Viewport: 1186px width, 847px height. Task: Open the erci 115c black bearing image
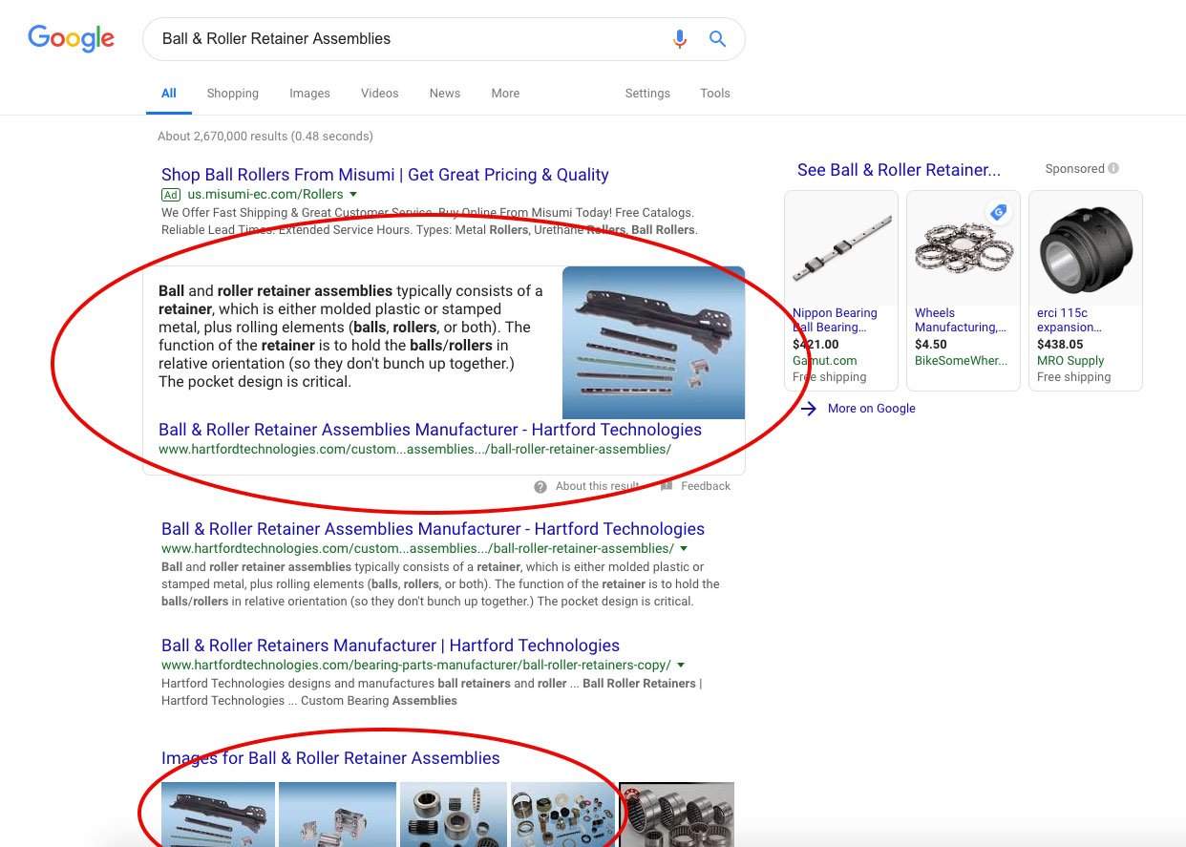click(1086, 248)
